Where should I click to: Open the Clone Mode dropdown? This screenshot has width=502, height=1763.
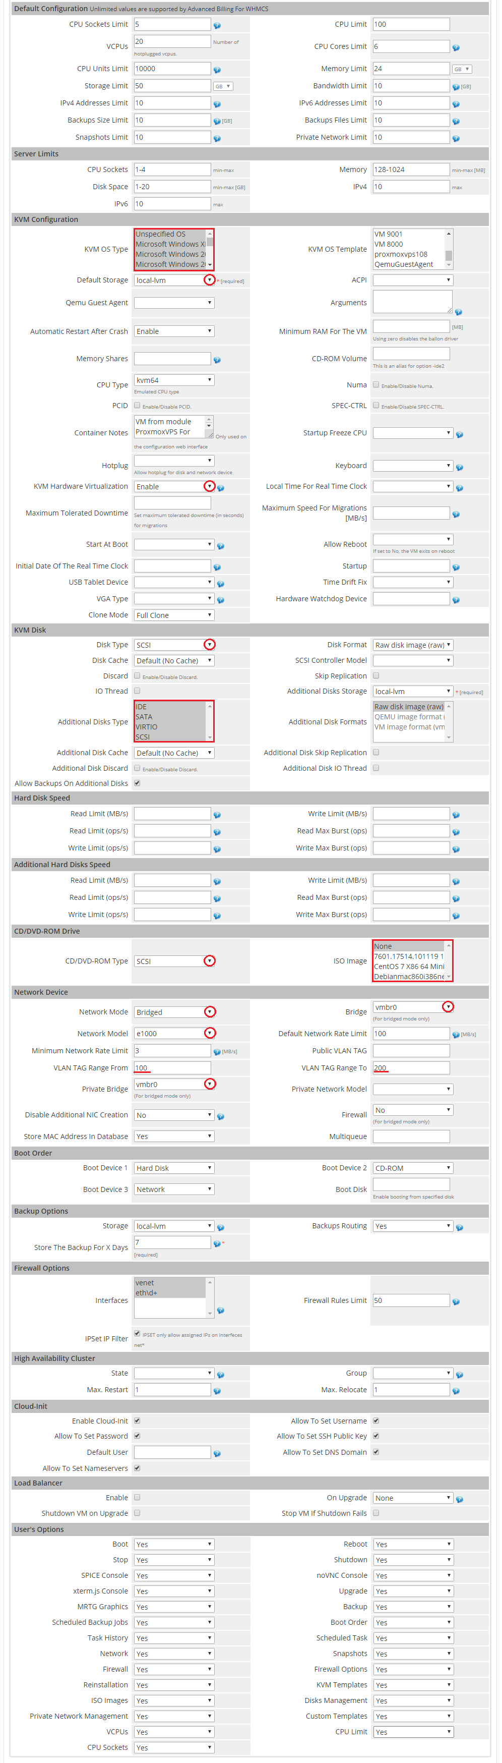174,615
